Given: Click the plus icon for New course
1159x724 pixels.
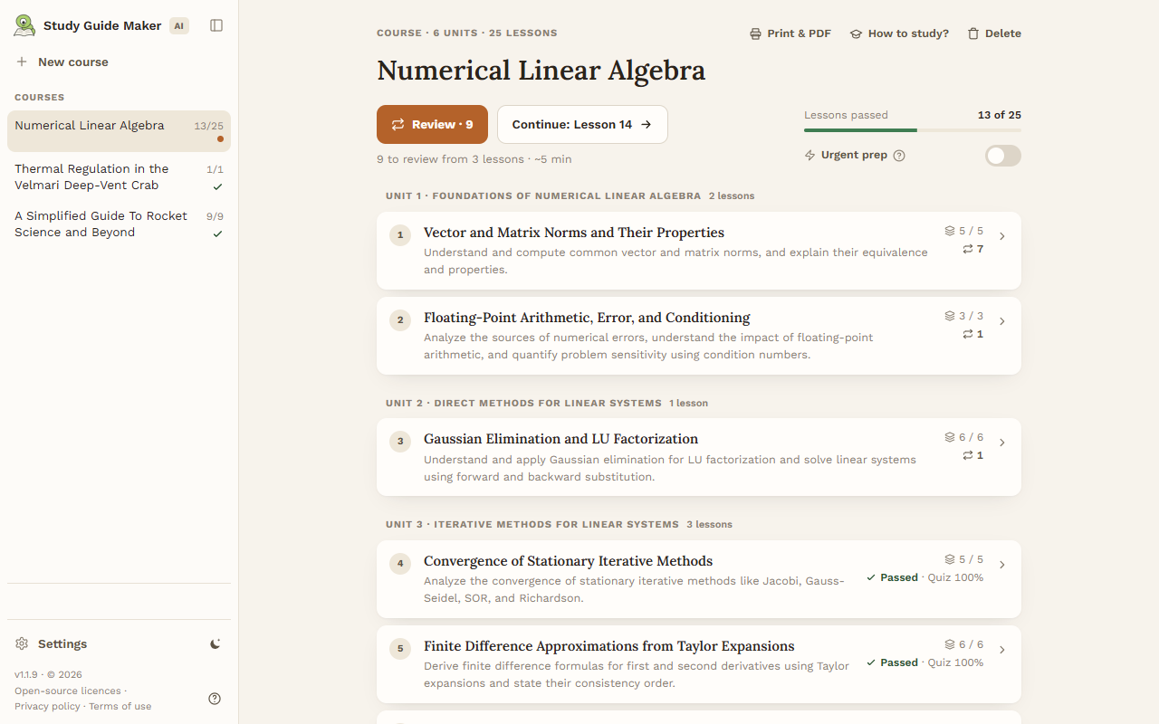Looking at the screenshot, I should click(22, 62).
